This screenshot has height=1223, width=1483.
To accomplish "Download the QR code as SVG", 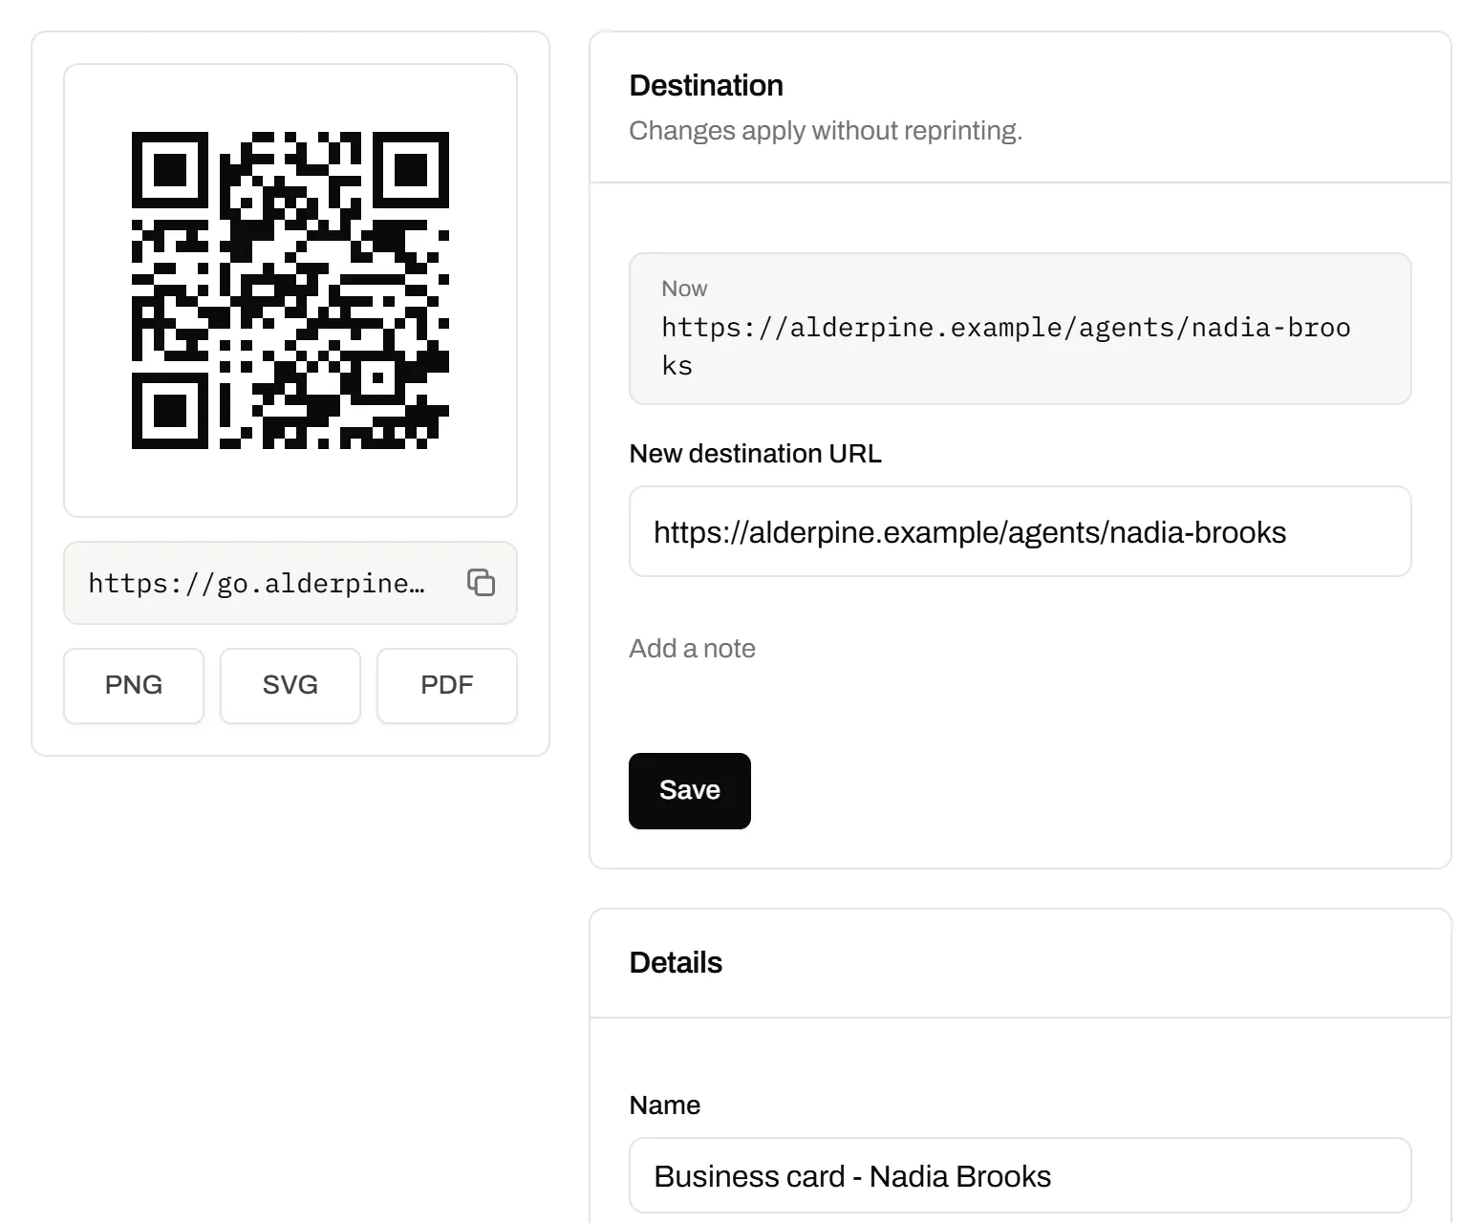I will coord(290,685).
